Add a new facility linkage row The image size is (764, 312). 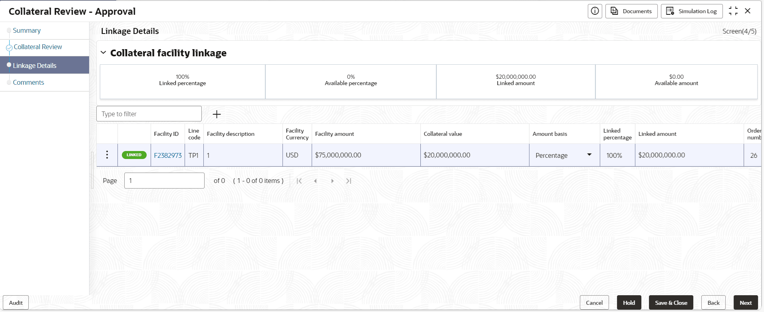(217, 114)
